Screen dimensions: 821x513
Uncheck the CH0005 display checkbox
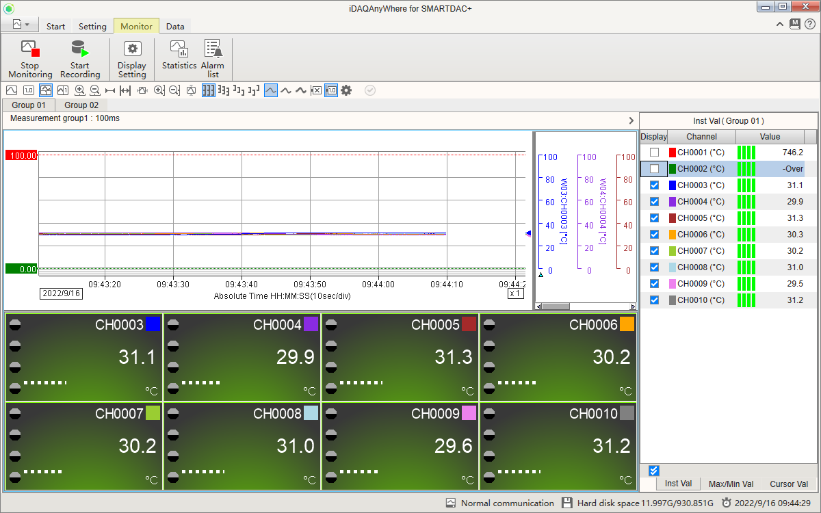654,218
